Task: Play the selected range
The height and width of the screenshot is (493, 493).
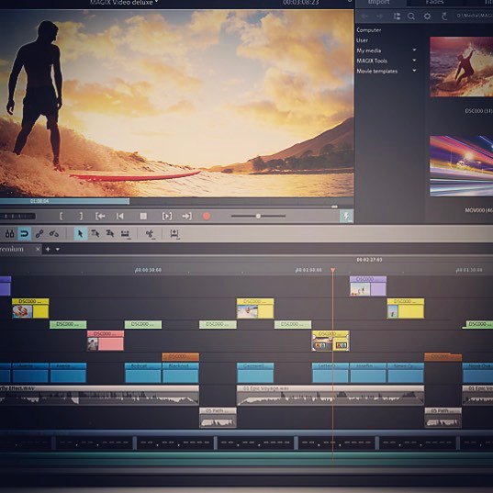Action: [167, 216]
